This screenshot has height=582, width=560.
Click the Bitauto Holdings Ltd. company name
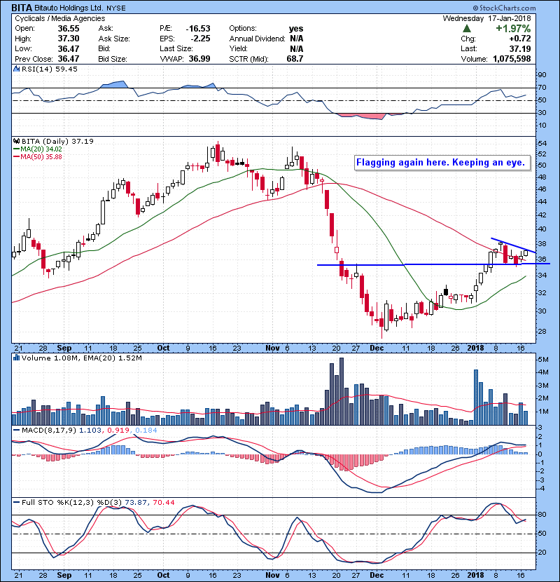point(69,8)
